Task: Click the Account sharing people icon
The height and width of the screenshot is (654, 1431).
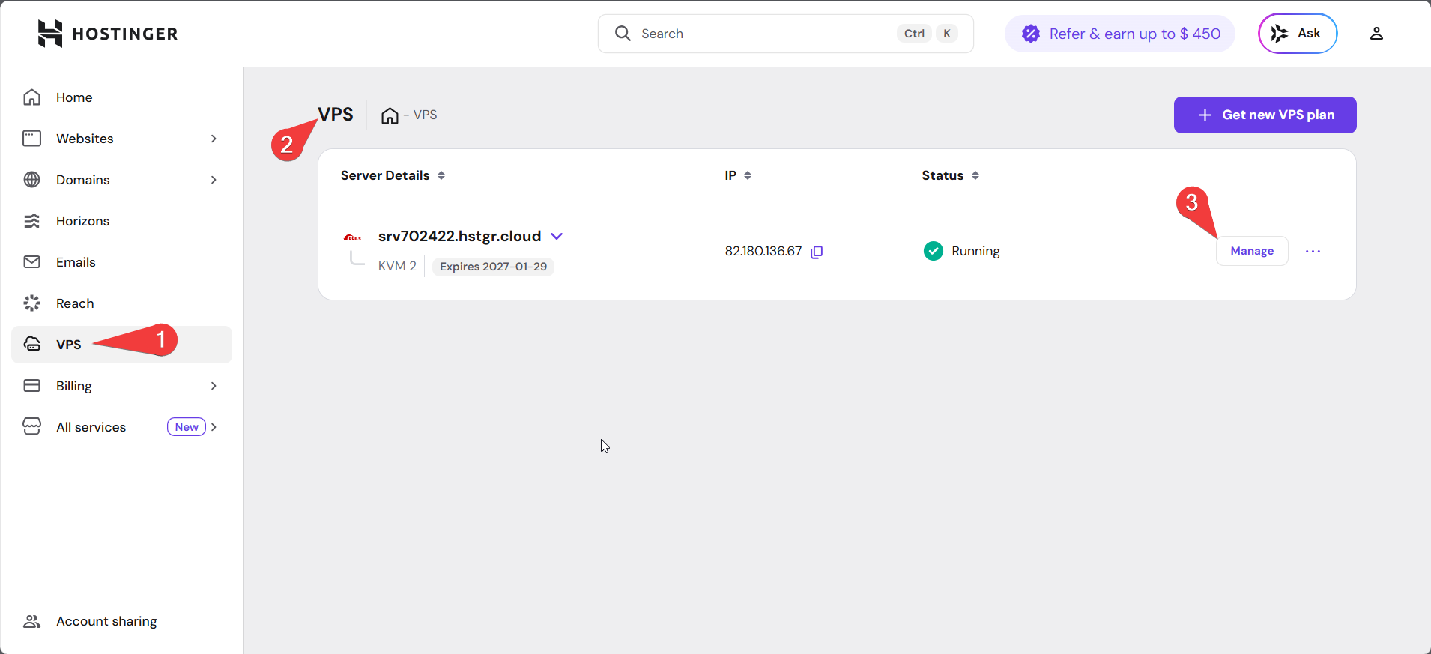Action: [31, 621]
